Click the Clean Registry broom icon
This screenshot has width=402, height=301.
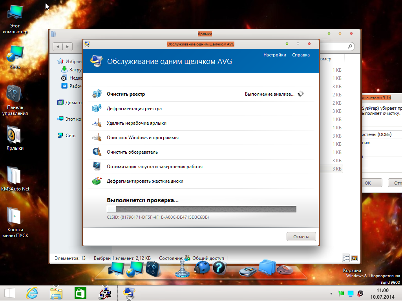pos(97,94)
